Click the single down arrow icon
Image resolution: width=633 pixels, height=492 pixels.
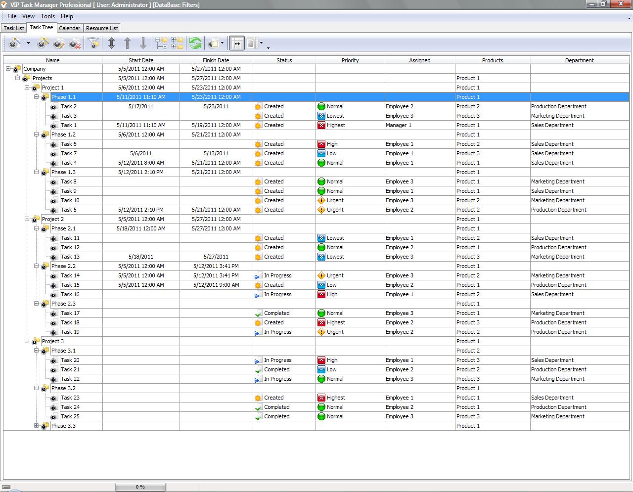click(x=143, y=44)
